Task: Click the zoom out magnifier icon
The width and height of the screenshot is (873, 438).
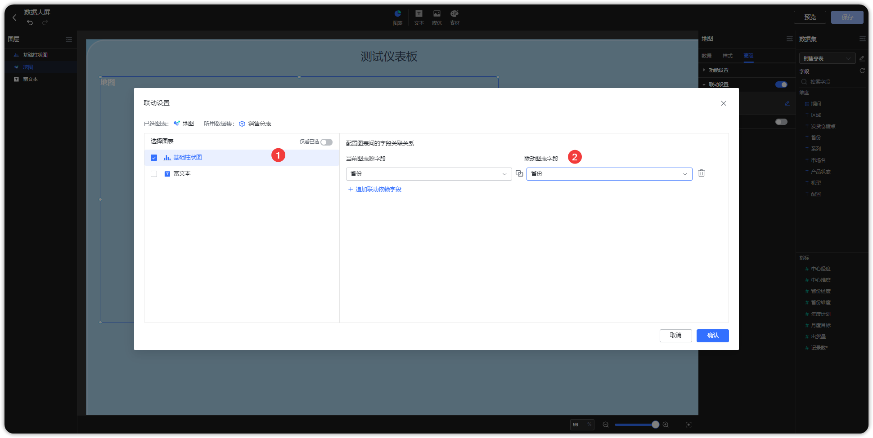Action: click(606, 425)
